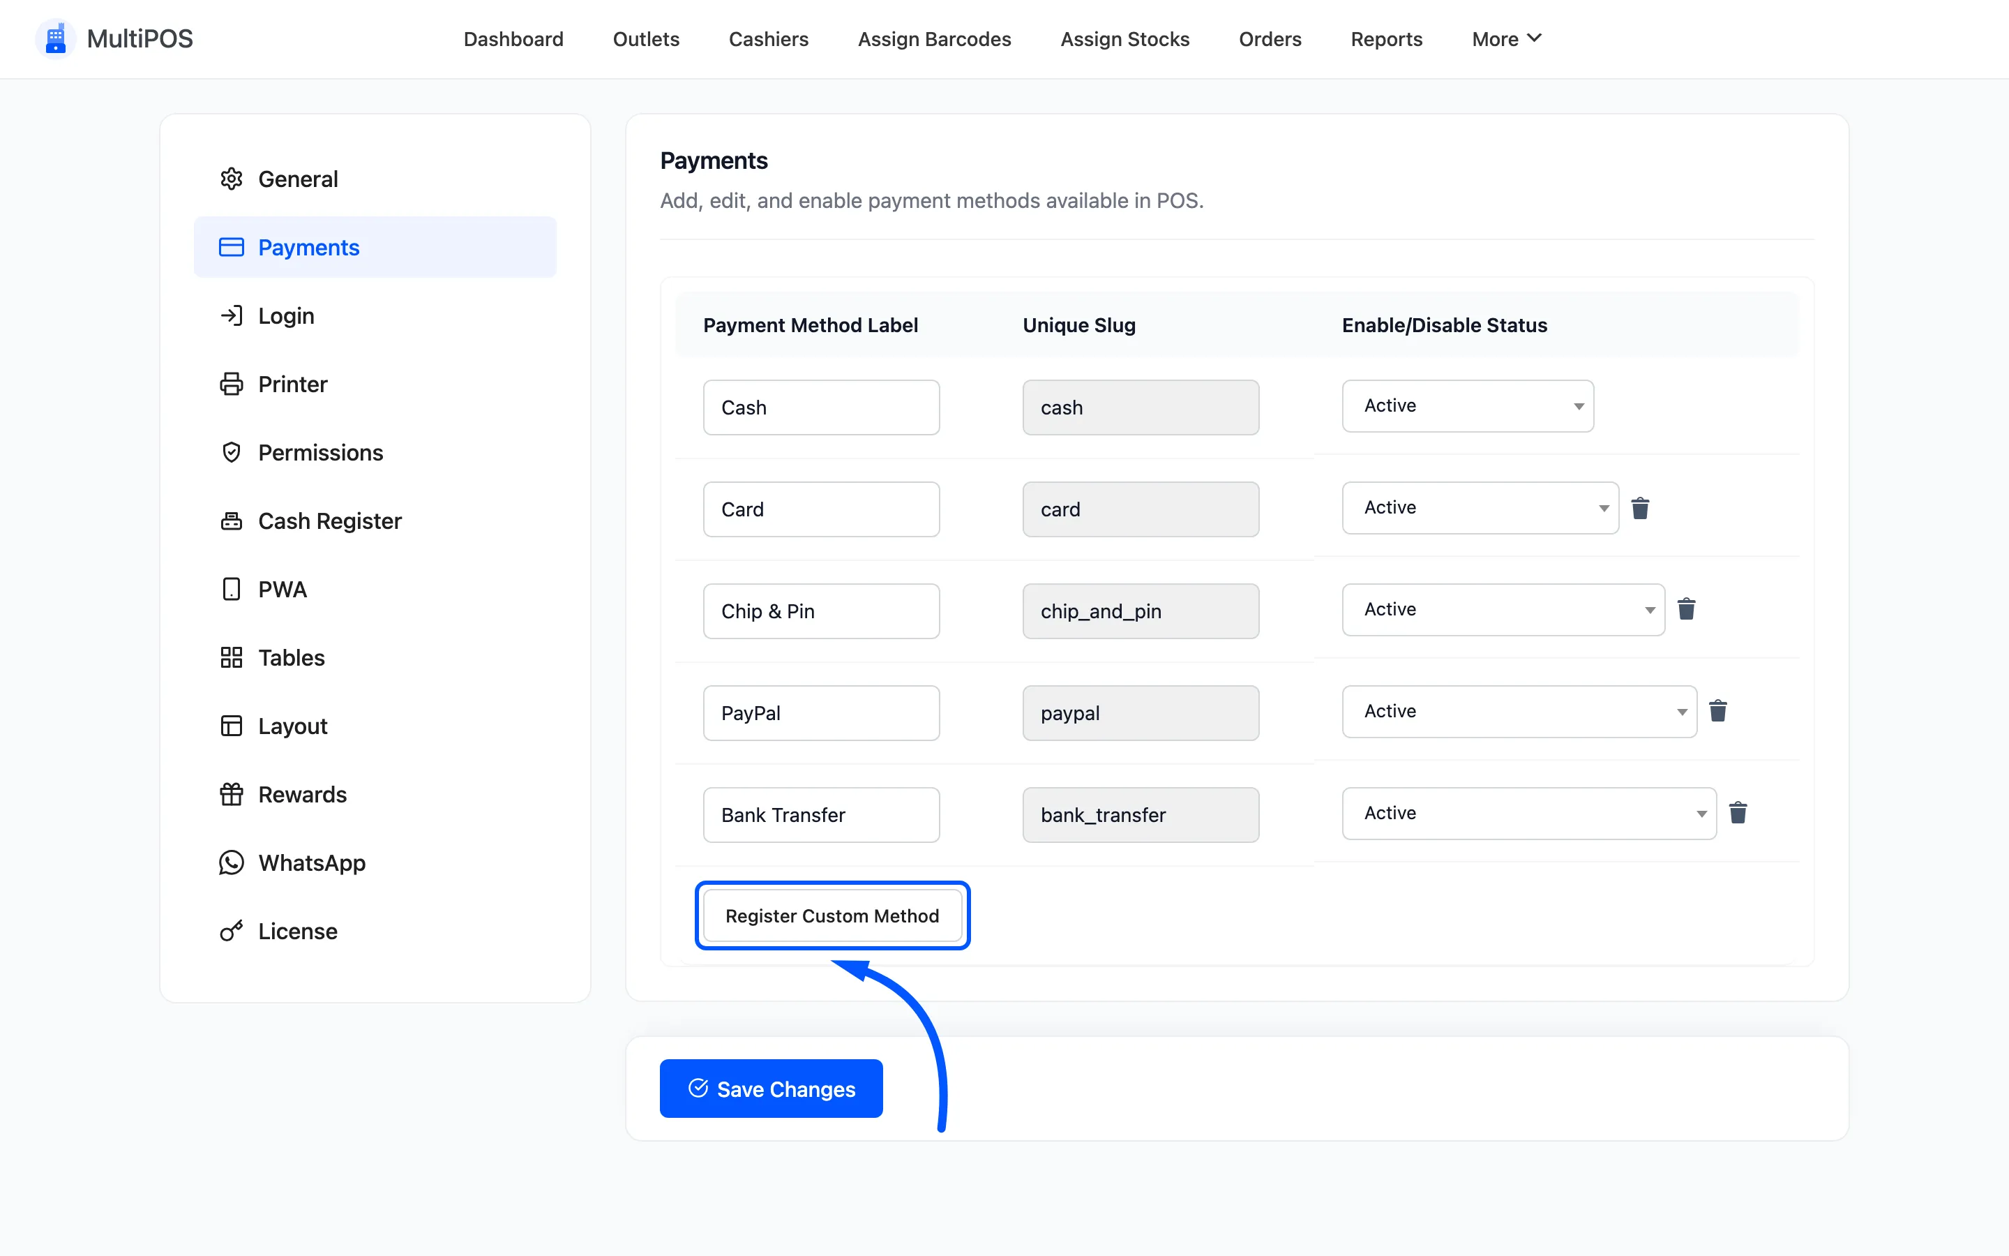Viewport: 2009px width, 1256px height.
Task: Open Assign Barcodes in navigation
Action: click(934, 39)
